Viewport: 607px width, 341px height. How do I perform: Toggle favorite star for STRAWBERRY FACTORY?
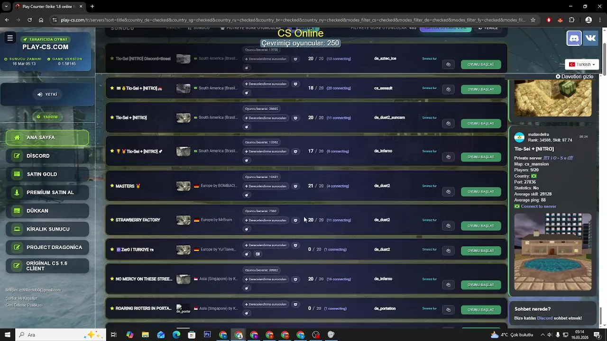pos(112,220)
